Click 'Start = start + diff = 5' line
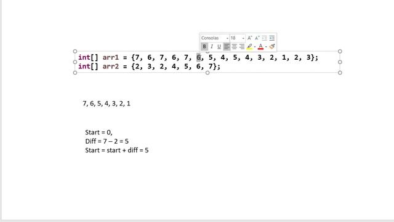This screenshot has height=222, width=394. (117, 150)
